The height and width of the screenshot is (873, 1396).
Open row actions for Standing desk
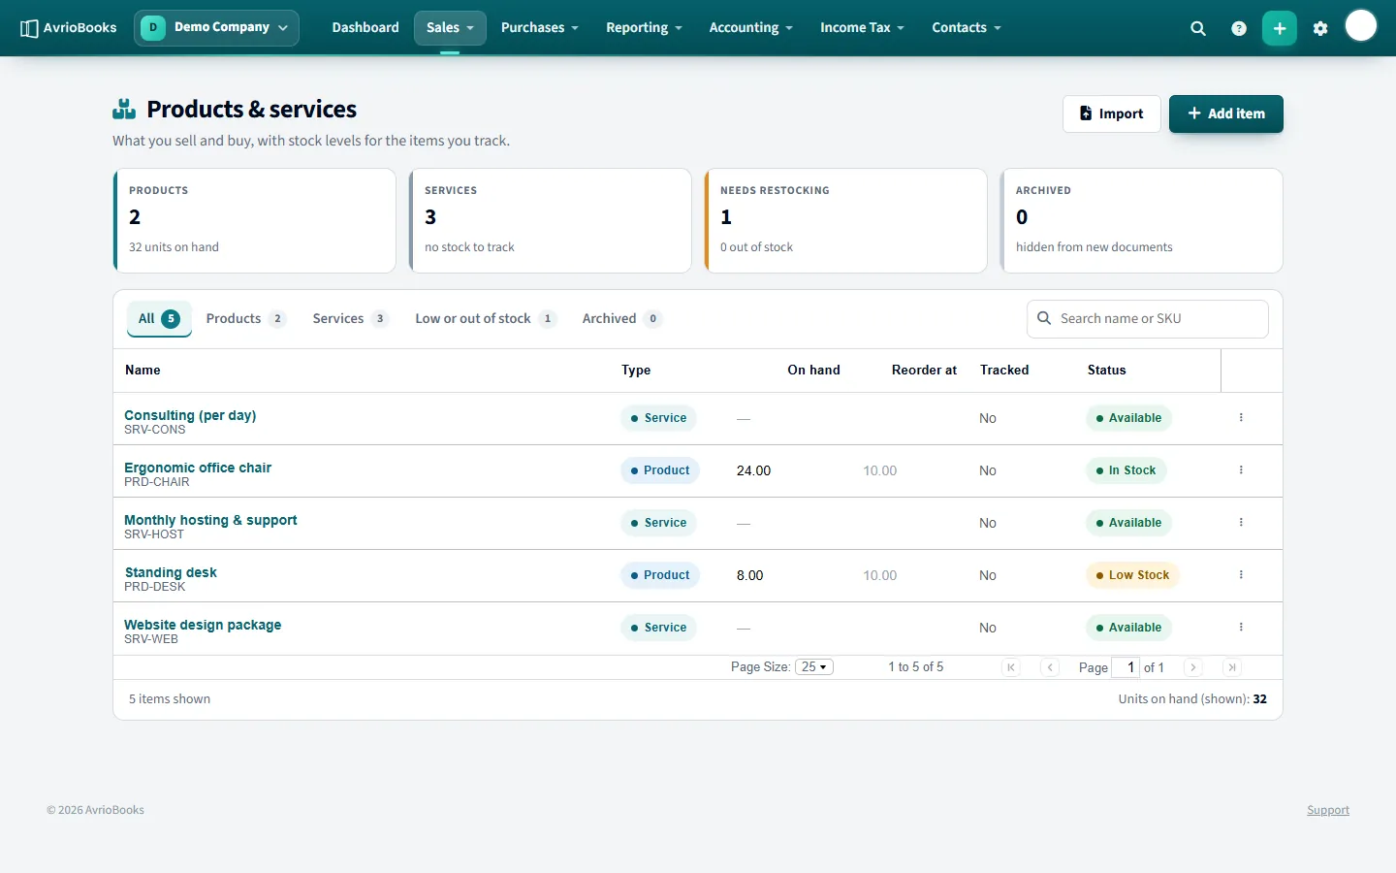1241,575
